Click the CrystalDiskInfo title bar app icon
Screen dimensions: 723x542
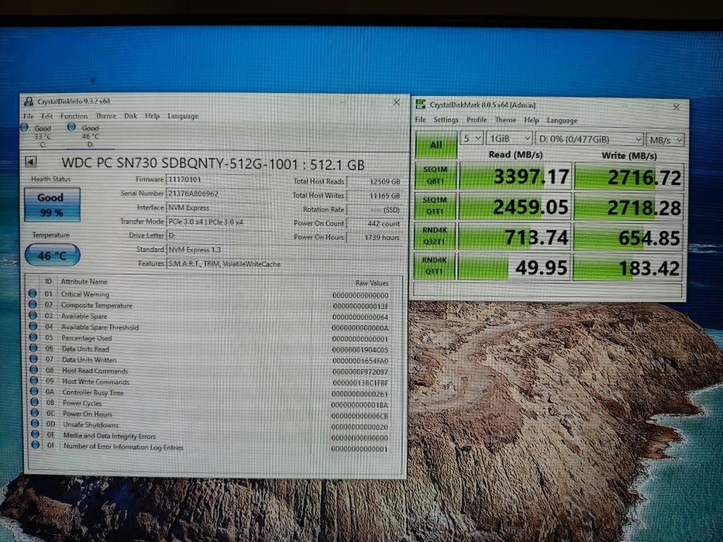29,101
